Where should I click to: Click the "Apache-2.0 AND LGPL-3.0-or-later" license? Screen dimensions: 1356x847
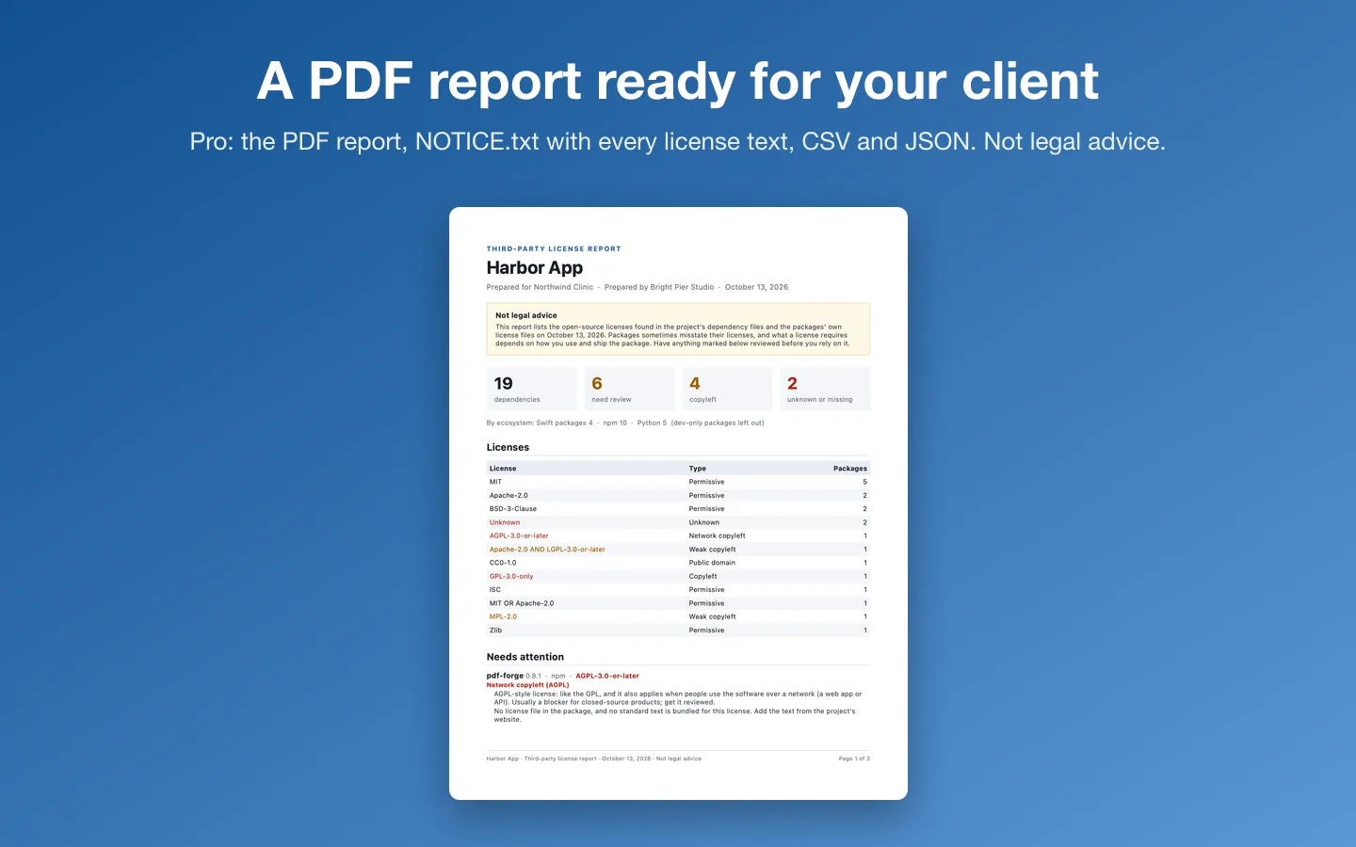point(547,550)
